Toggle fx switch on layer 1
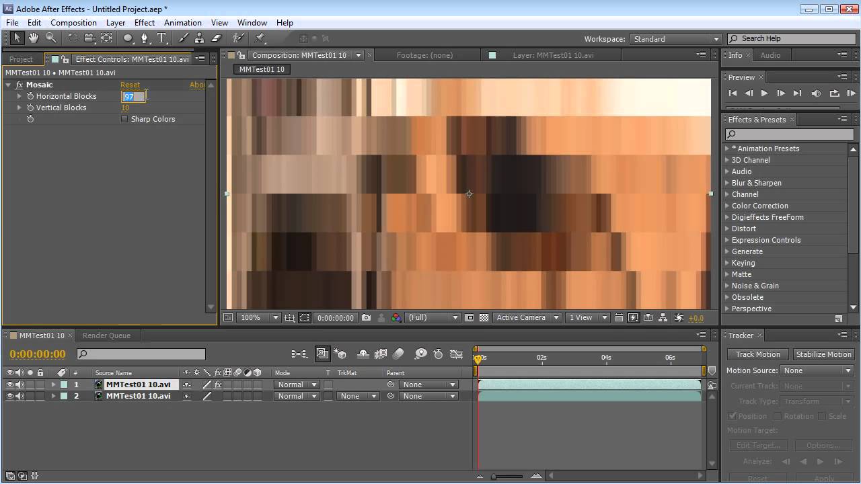 [218, 385]
